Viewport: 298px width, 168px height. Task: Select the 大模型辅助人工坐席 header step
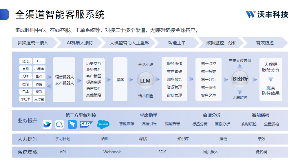click(x=129, y=43)
